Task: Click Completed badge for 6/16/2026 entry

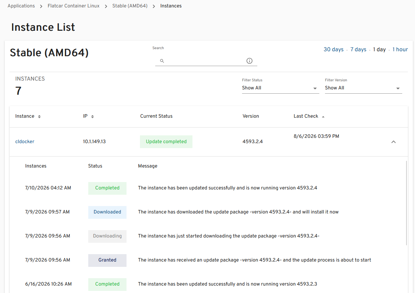Action: pos(107,284)
